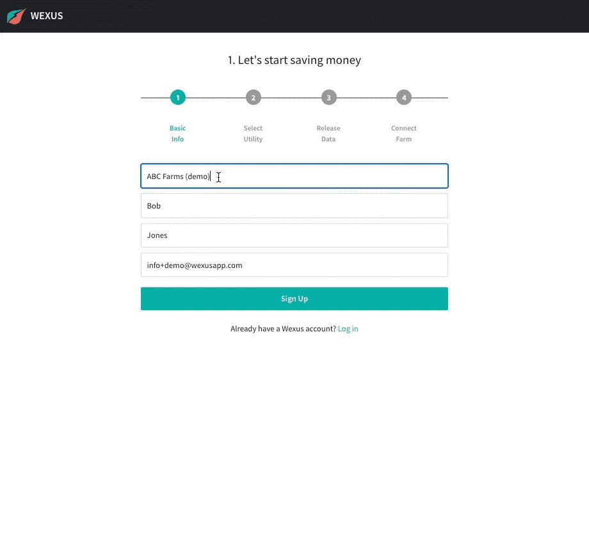The width and height of the screenshot is (589, 545).
Task: Click the WEXUS brand name in header
Action: click(x=47, y=16)
